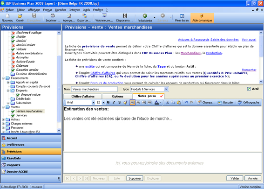Click the Annuler button

253,178
